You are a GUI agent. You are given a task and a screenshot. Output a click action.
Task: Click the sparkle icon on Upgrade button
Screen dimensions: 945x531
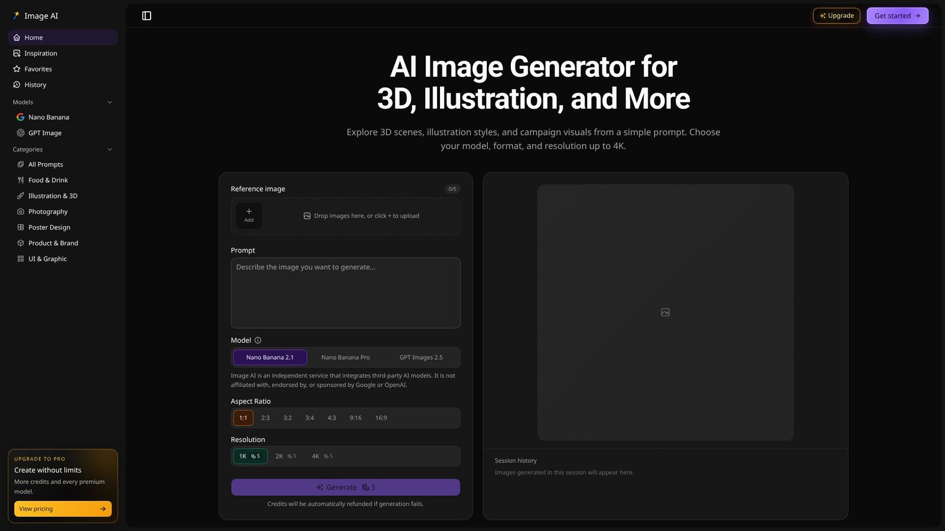click(x=823, y=16)
